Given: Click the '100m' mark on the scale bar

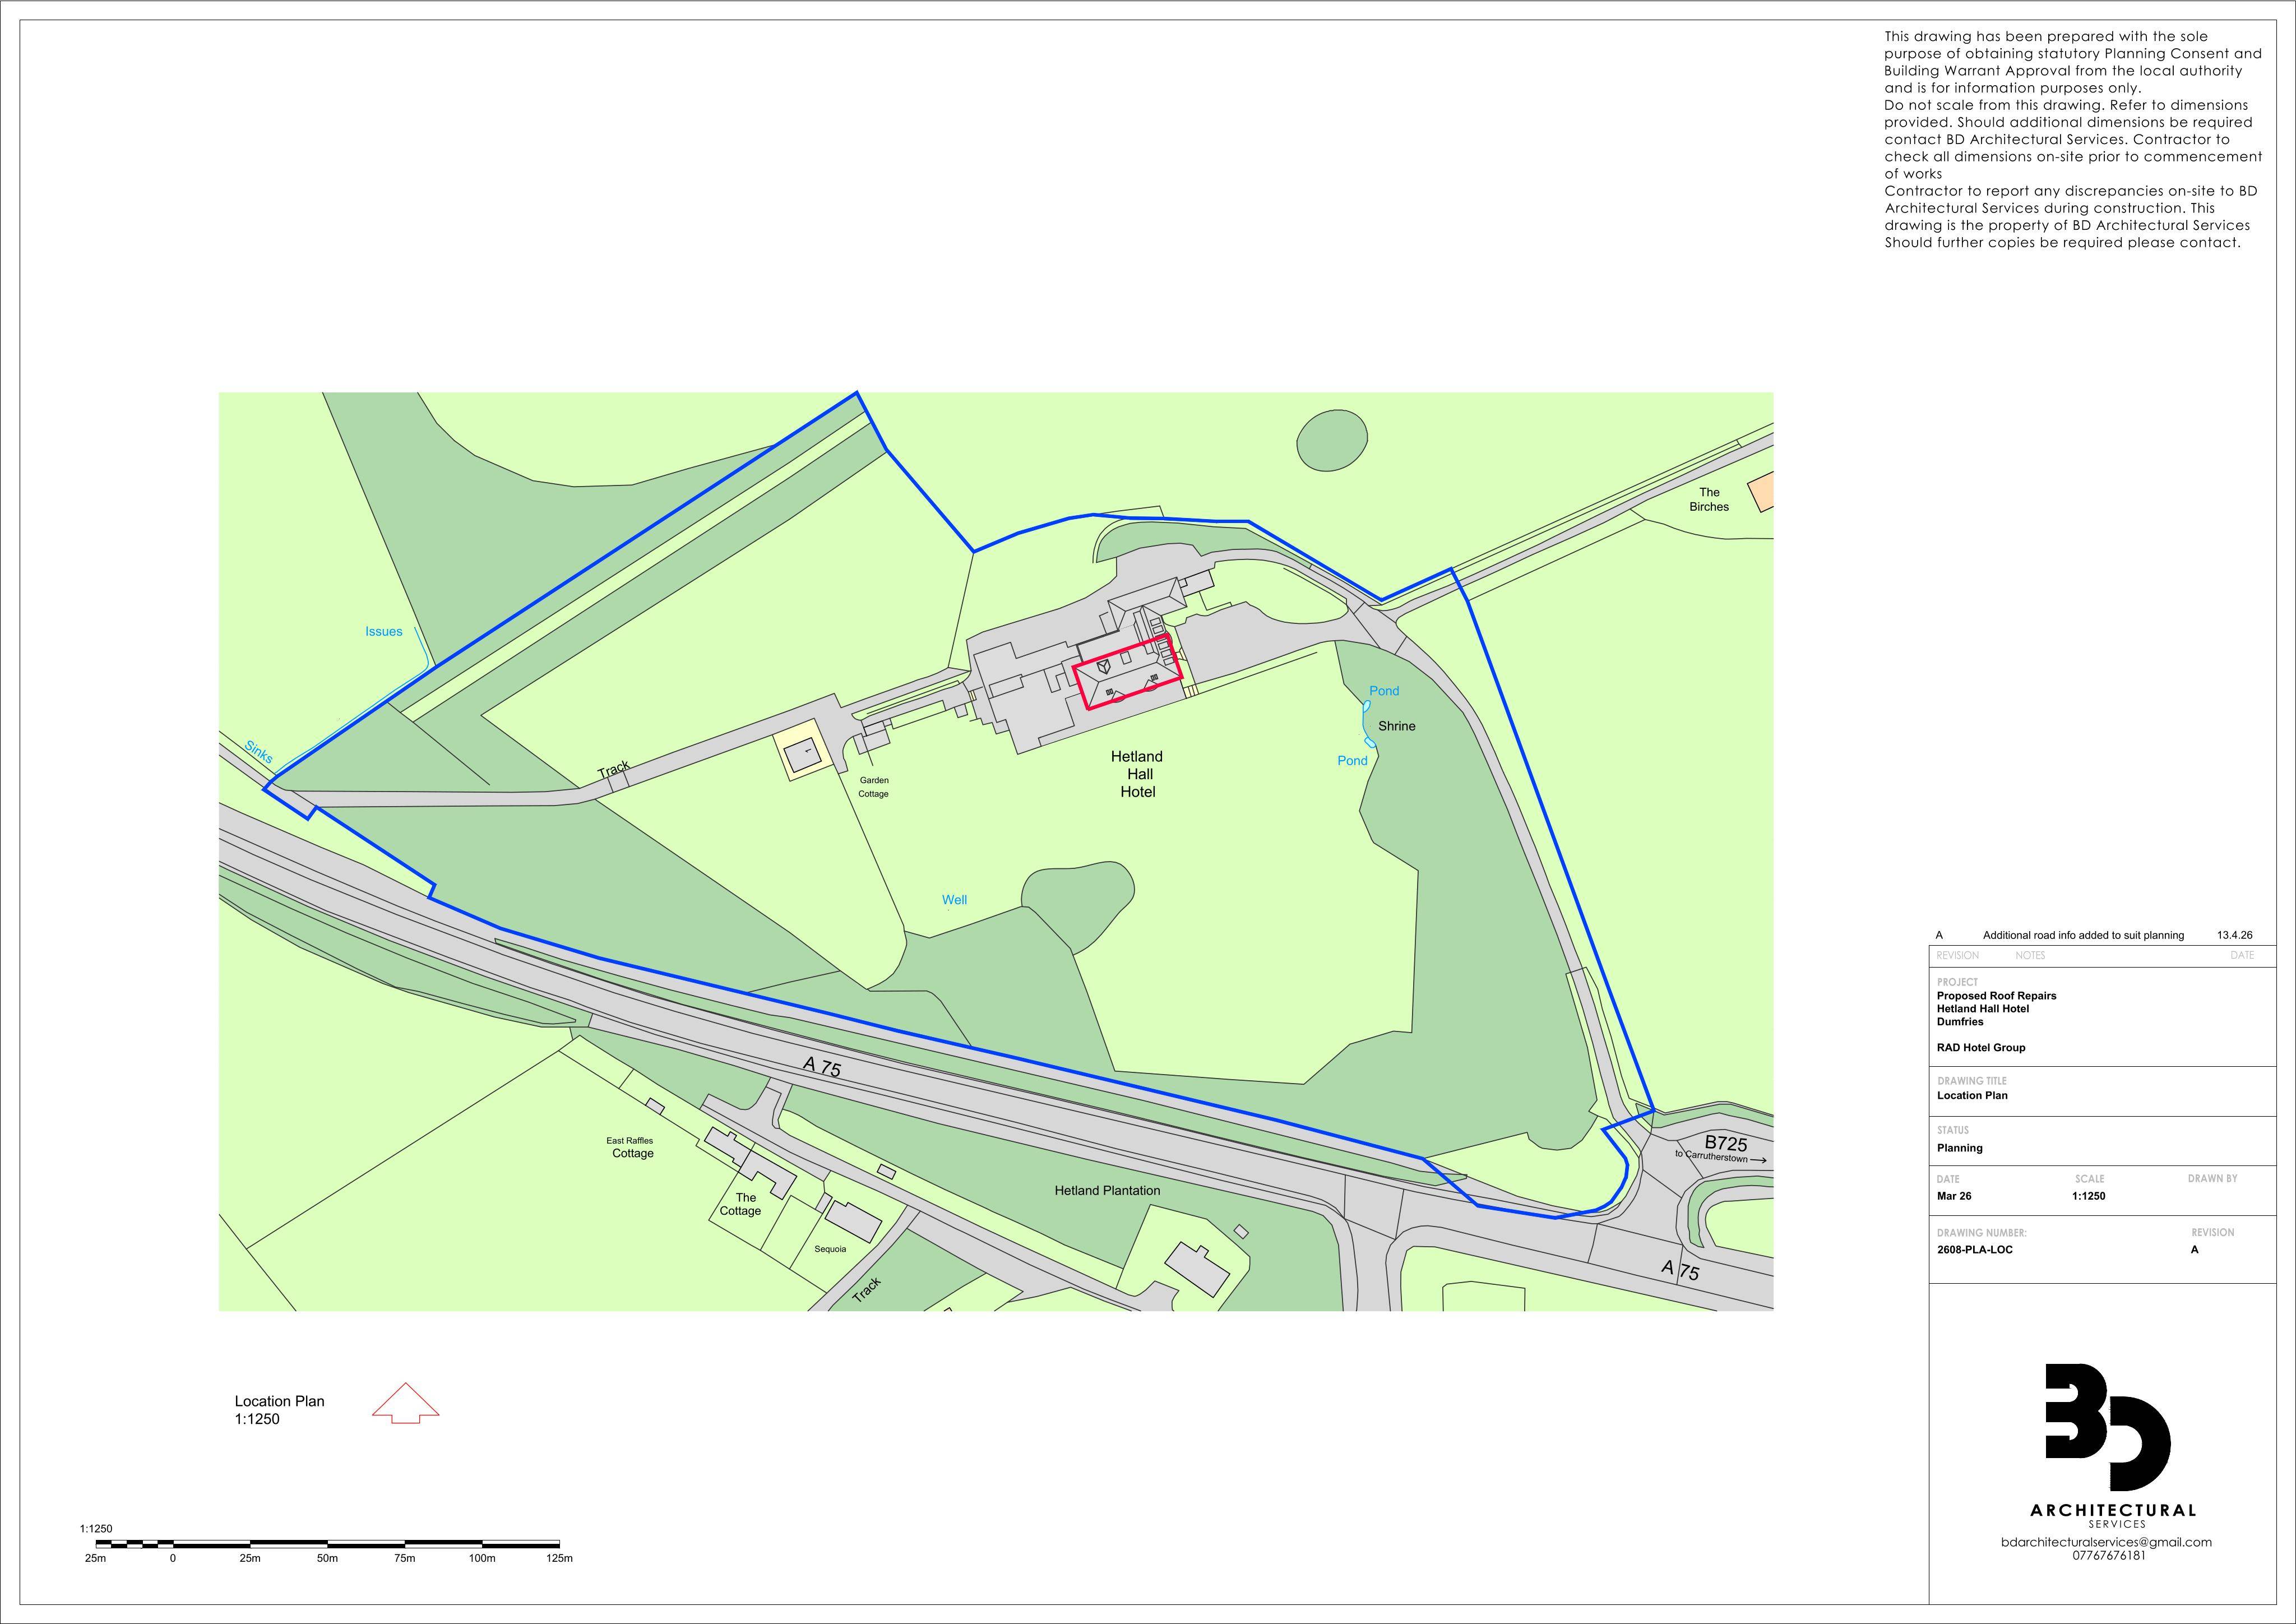Looking at the screenshot, I should click(482, 1558).
